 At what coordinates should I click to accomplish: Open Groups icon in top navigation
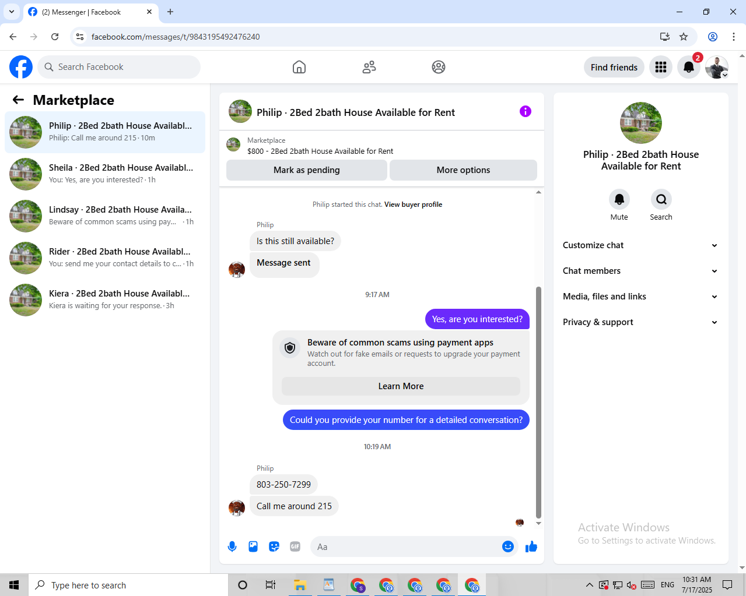point(439,67)
